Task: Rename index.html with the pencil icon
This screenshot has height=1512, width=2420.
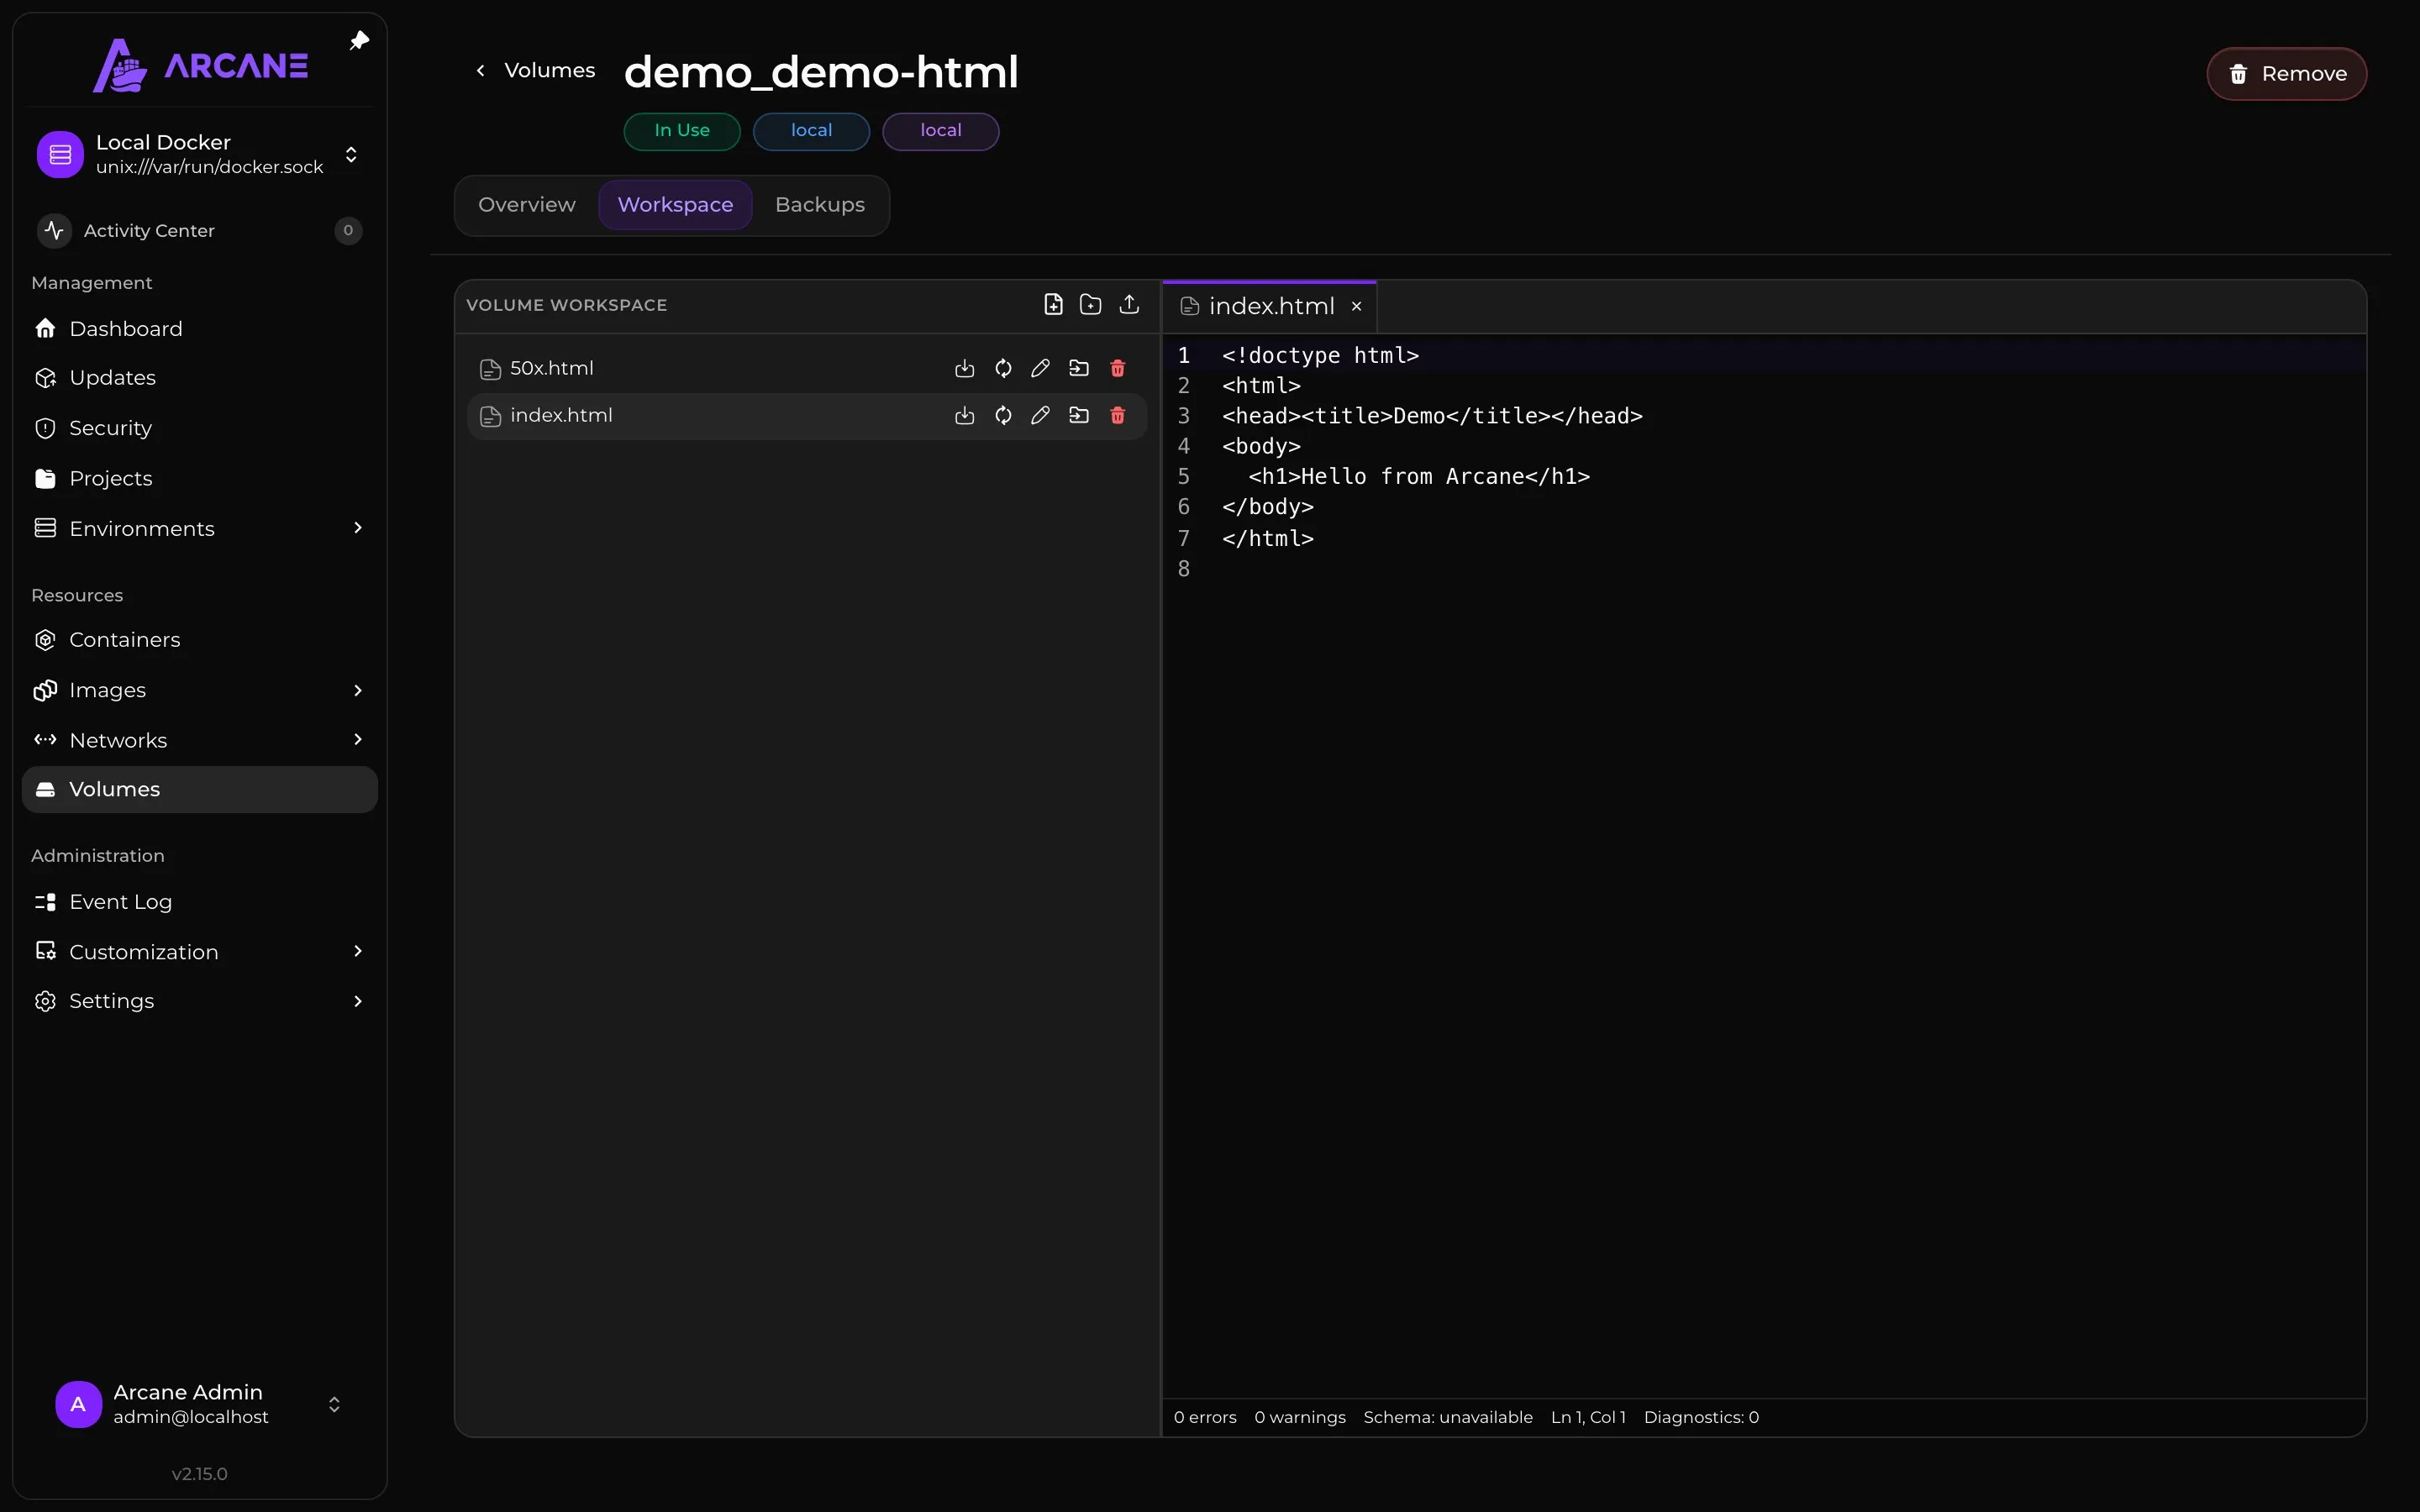Action: click(1040, 416)
